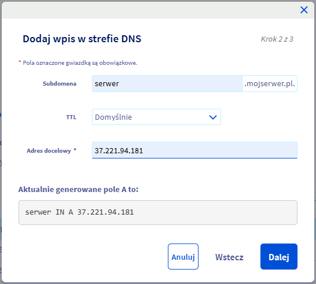Screen dimensions: 316x284
Task: Click the "Krok 2 z 3" step indicator
Action: (x=277, y=39)
